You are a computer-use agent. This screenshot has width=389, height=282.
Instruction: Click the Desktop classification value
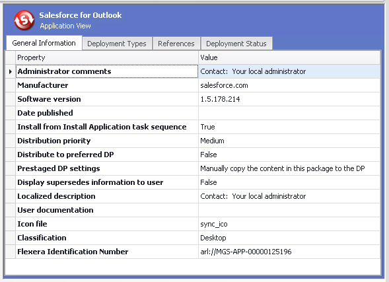coord(289,238)
